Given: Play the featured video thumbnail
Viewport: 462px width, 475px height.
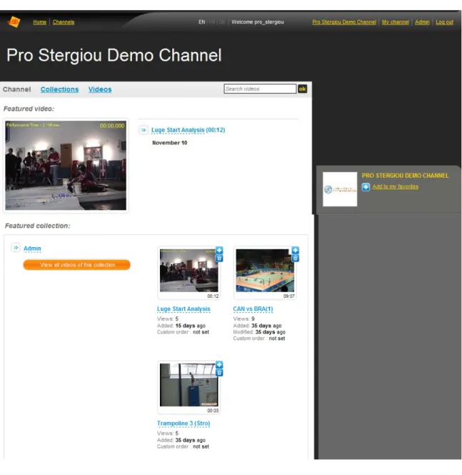Looking at the screenshot, I should [x=66, y=166].
